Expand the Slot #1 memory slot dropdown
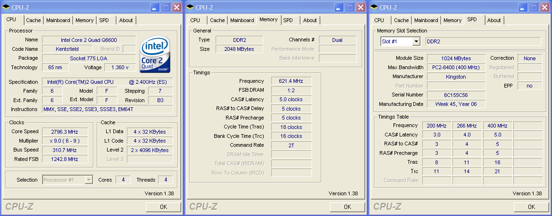 pyautogui.click(x=417, y=41)
